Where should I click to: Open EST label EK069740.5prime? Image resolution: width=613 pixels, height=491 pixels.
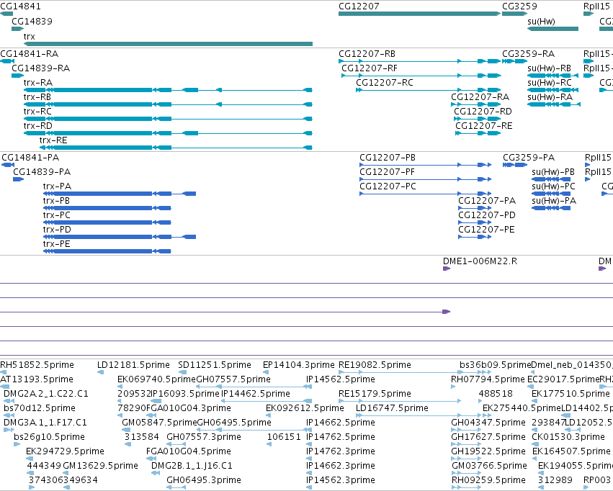click(x=156, y=379)
